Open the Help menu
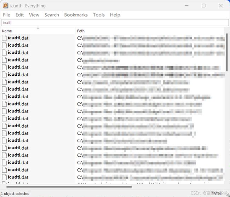Image resolution: width=230 pixels, height=197 pixels. click(x=115, y=15)
